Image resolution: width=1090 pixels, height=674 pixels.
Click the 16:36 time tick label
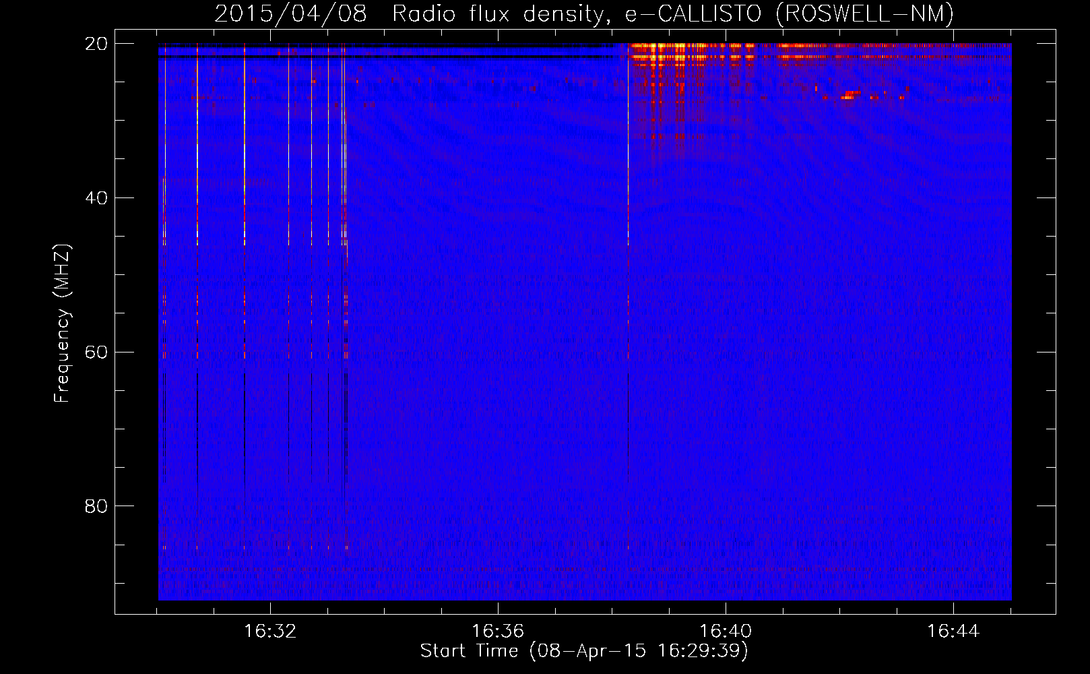(x=498, y=632)
